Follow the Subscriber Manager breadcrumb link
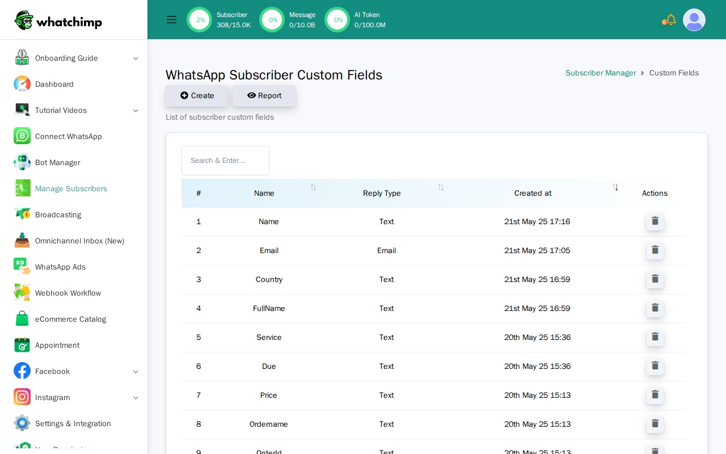The image size is (726, 454). (601, 73)
